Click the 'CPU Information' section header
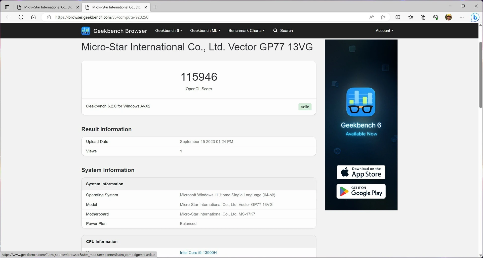The width and height of the screenshot is (483, 258). tap(199, 242)
